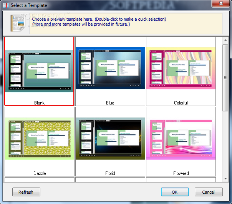Click the 'Dazzle' template label
The height and width of the screenshot is (204, 232).
(40, 173)
